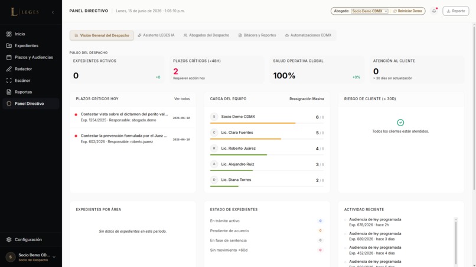Screen dimensions: 476x267
Task: Click the C avatar of Lic. Clara Fuentes
Action: (x=214, y=133)
